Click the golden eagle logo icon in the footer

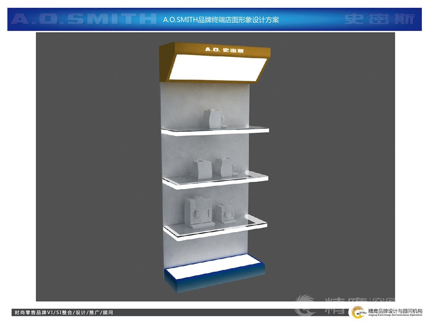pyautogui.click(x=359, y=312)
